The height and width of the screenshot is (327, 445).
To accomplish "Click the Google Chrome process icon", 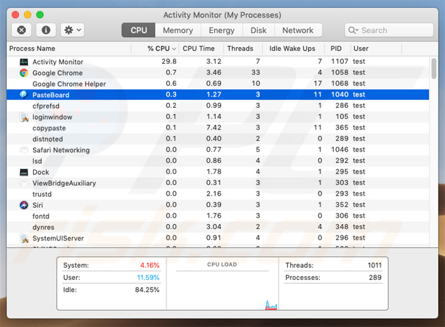I will tap(24, 73).
